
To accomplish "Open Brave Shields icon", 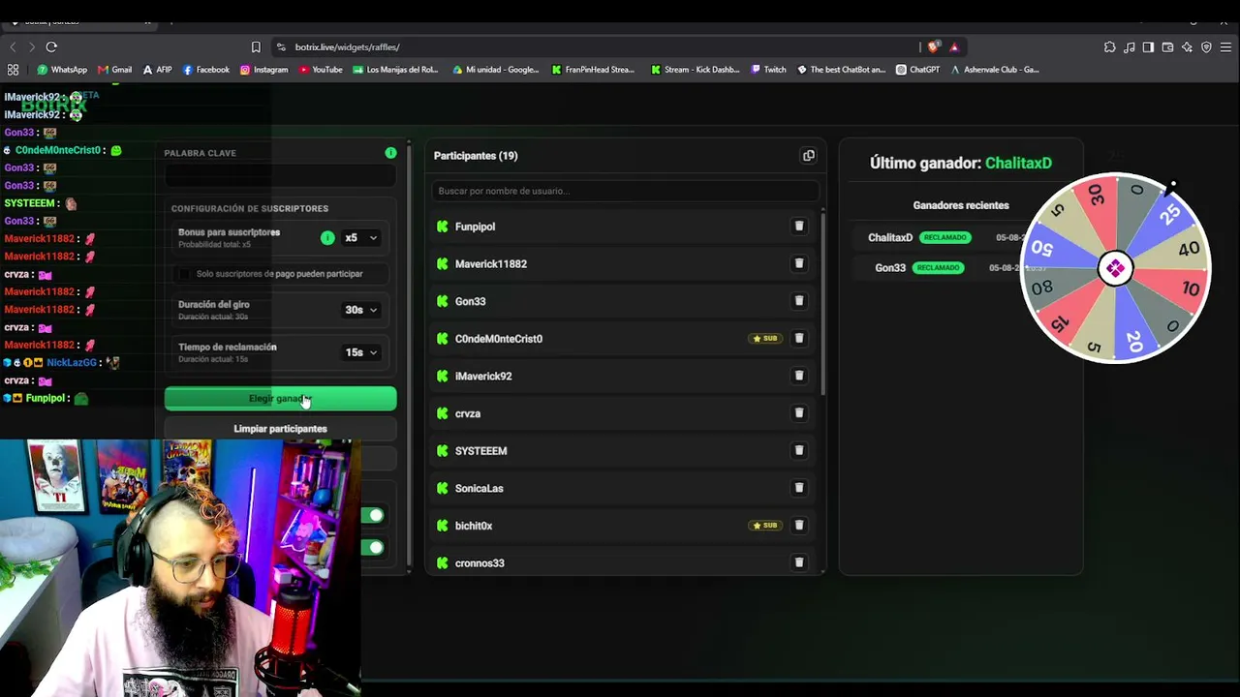I will coord(934,46).
